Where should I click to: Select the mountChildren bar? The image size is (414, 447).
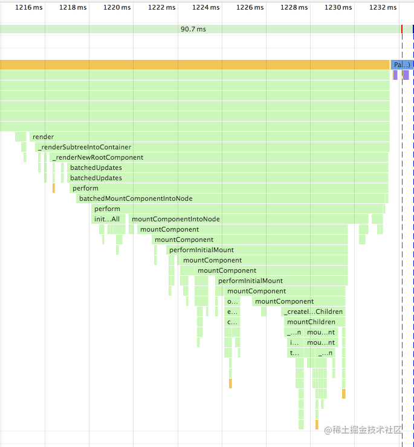click(314, 322)
